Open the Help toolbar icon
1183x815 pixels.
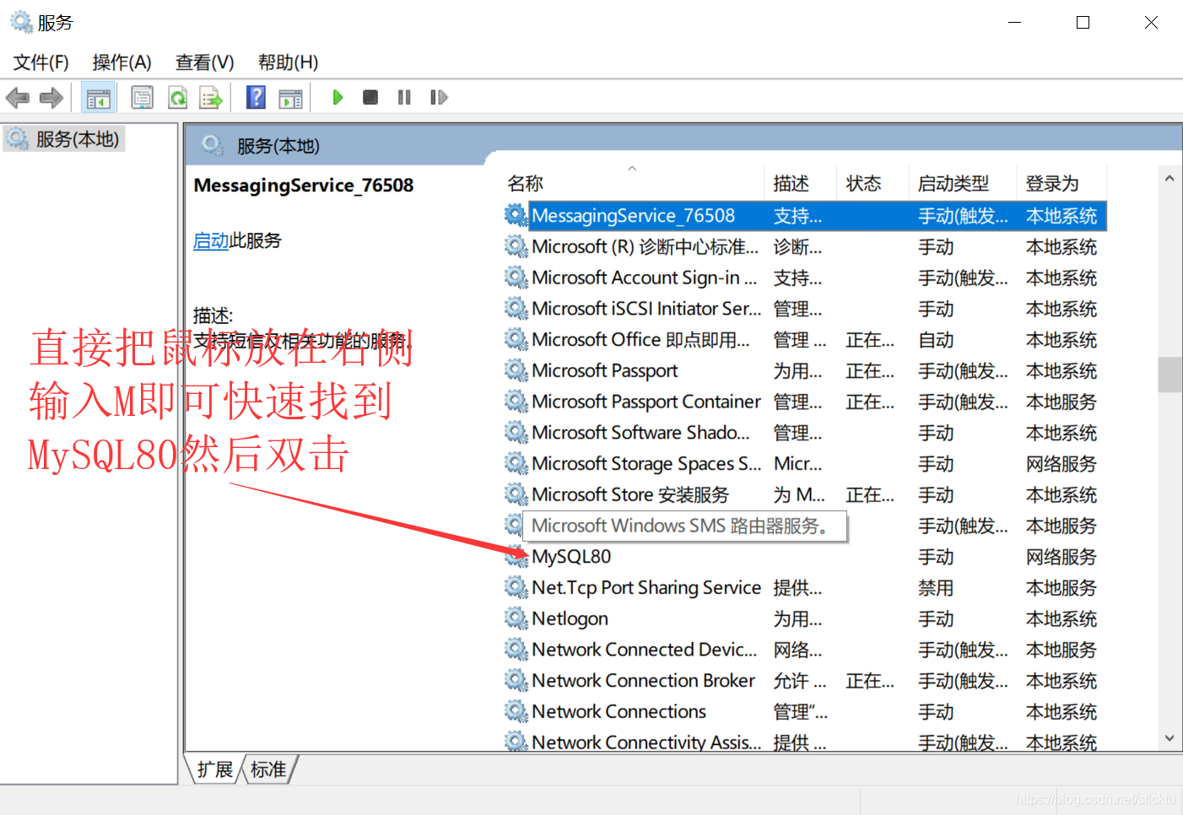[256, 98]
